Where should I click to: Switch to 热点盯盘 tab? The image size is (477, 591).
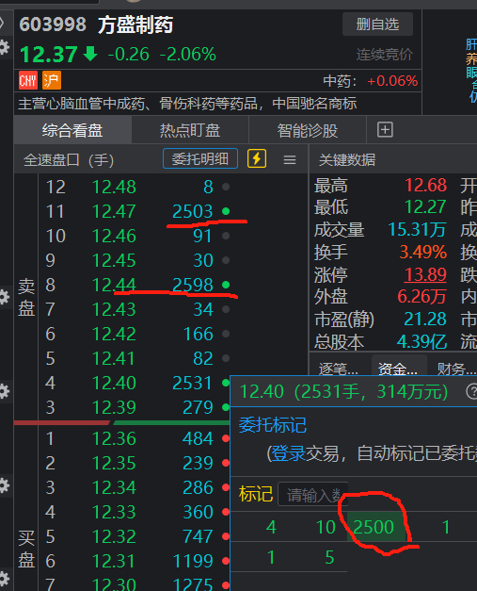point(190,130)
